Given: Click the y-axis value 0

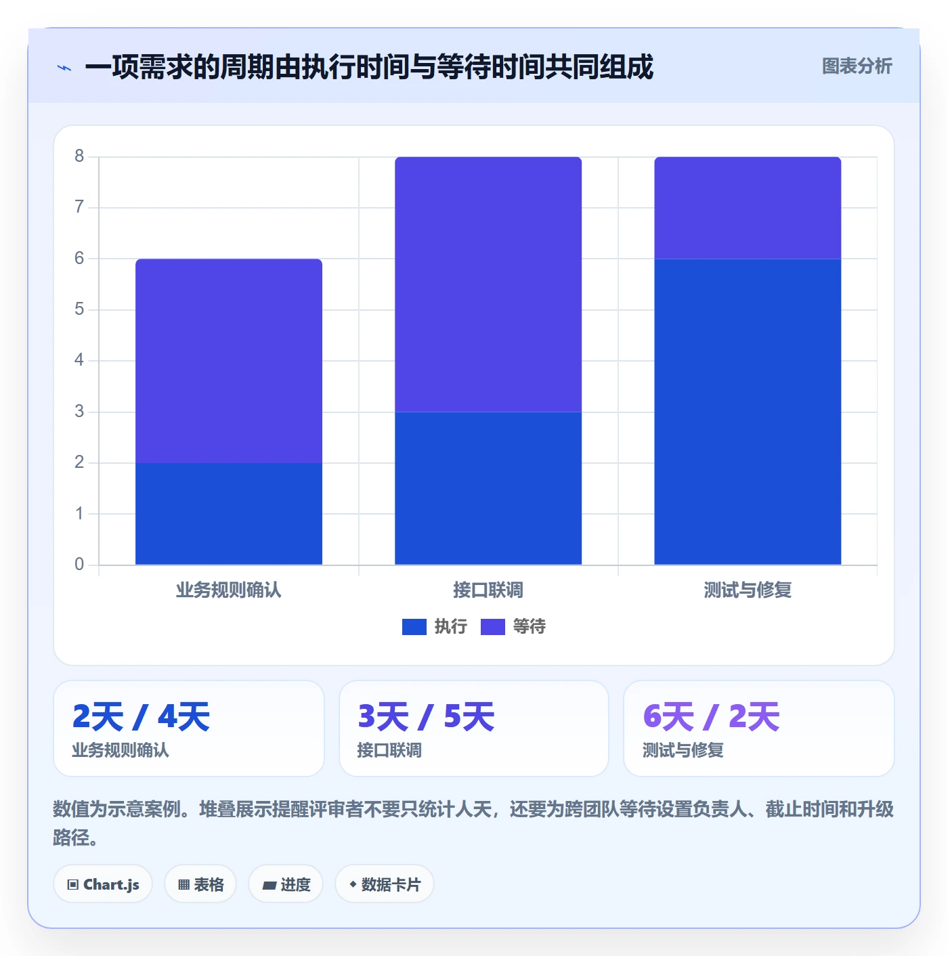Looking at the screenshot, I should [x=79, y=565].
